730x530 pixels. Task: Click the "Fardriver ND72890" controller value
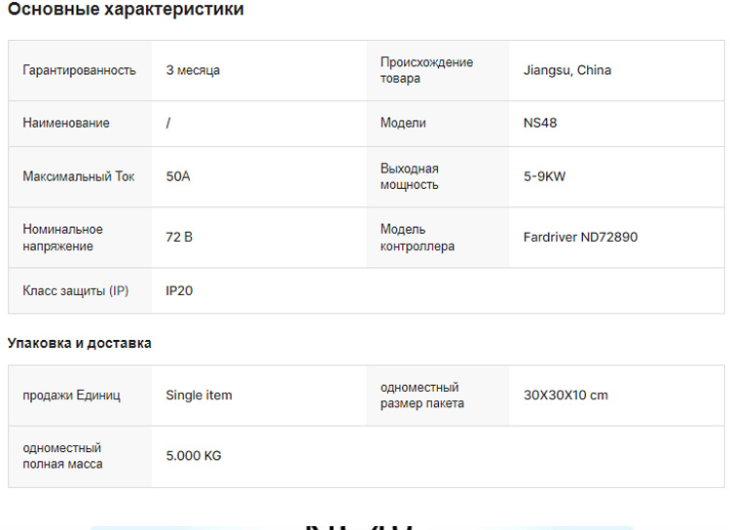(580, 237)
